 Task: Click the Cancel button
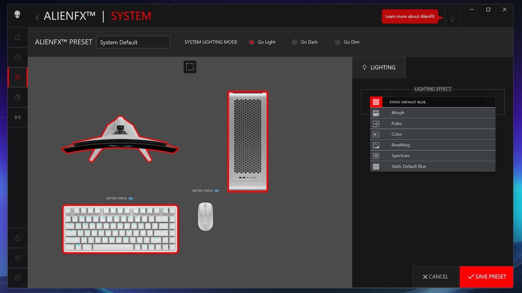435,276
